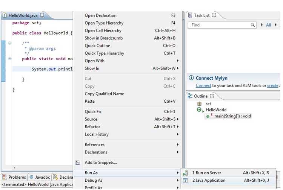The height and width of the screenshot is (190, 283).
Task: Click the Find input field in Task List
Action: tap(219, 25)
